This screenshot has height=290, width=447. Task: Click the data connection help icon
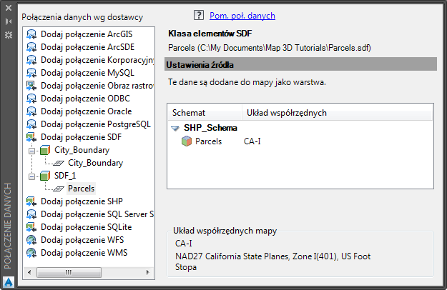(x=199, y=15)
